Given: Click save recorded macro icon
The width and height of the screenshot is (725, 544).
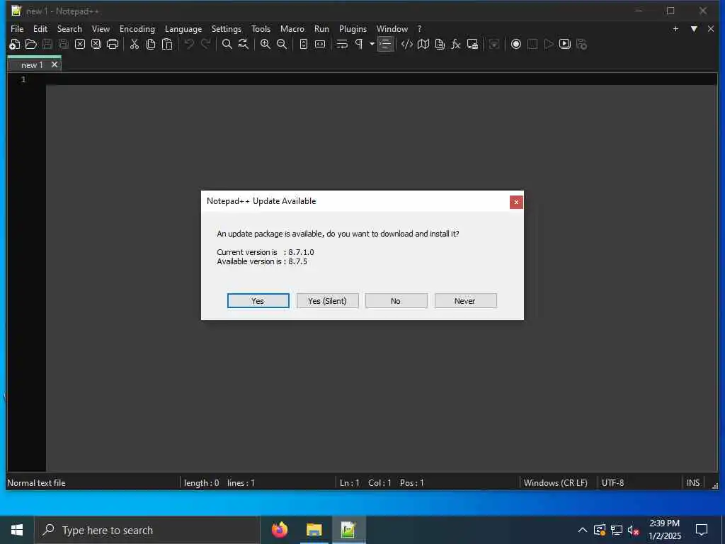Looking at the screenshot, I should 581,45.
